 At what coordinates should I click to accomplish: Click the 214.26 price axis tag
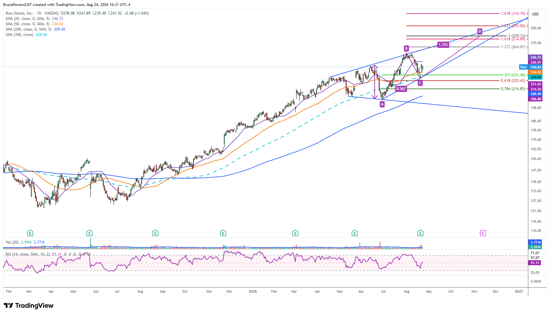[536, 89]
